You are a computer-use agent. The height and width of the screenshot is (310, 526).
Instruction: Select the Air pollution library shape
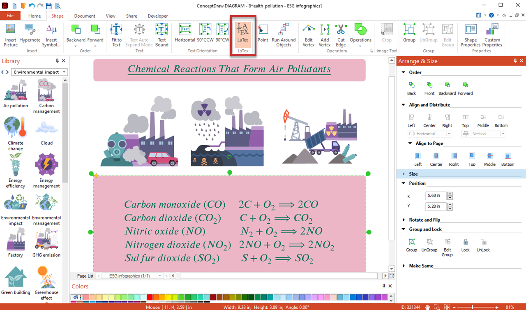(x=16, y=94)
